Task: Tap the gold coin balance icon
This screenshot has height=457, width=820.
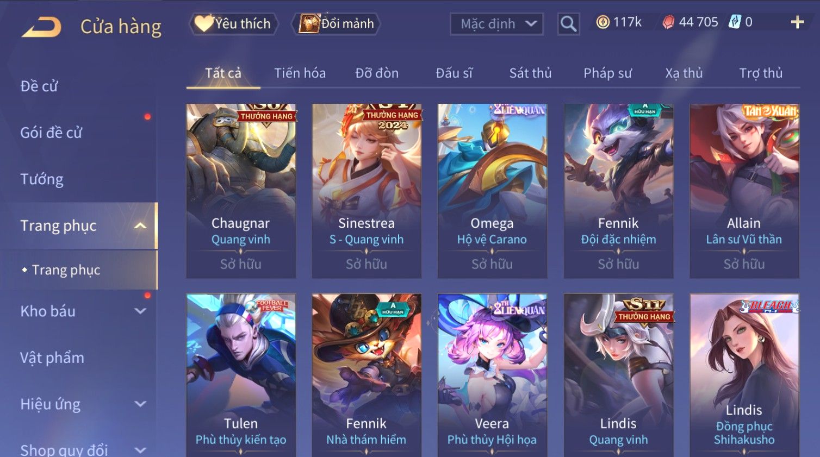Action: coord(602,22)
